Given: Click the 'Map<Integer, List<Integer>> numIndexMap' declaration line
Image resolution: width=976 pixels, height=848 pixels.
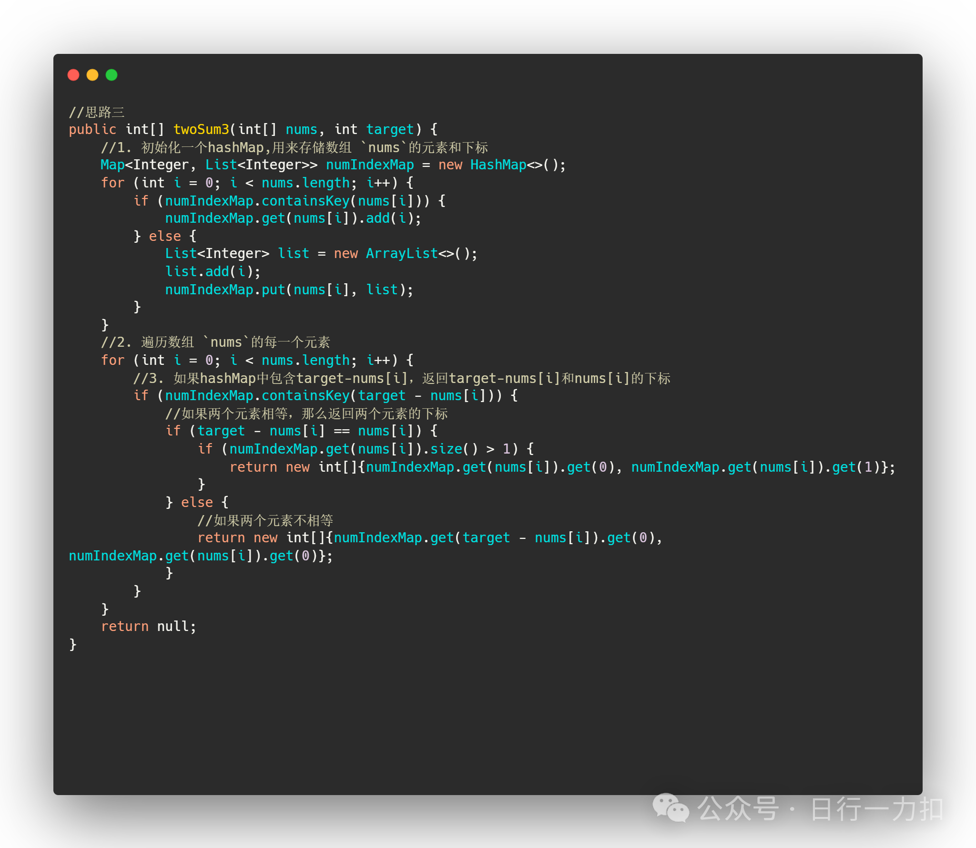Looking at the screenshot, I should (333, 165).
